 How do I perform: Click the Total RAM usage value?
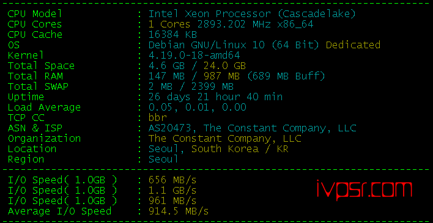237,76
